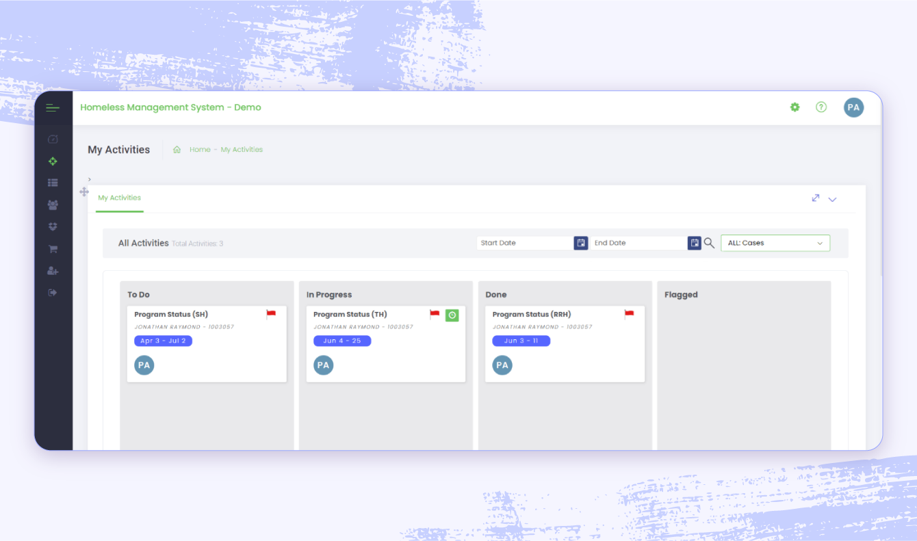Click PA avatar on Program Status (SH) card
917x541 pixels.
pos(144,365)
